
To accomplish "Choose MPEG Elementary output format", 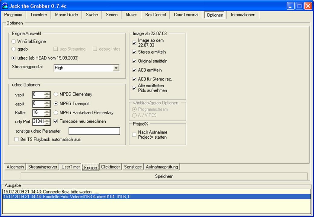I will point(56,94).
